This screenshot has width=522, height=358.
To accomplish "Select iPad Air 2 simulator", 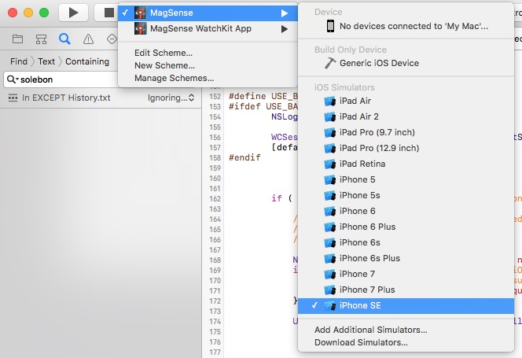I will [x=406, y=116].
